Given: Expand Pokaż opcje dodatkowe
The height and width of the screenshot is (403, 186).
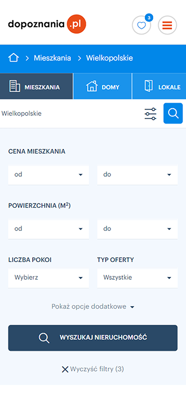Looking at the screenshot, I should (x=93, y=307).
